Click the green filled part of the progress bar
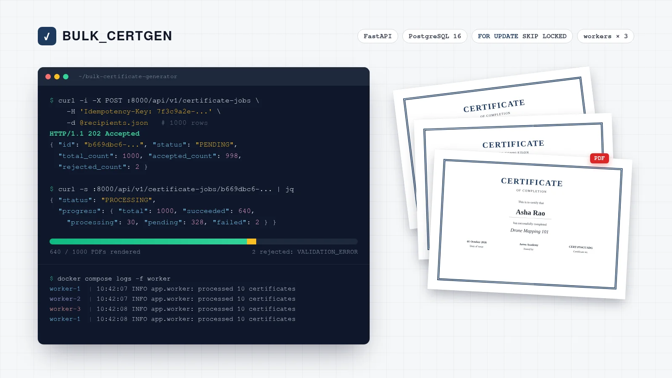 coord(148,241)
